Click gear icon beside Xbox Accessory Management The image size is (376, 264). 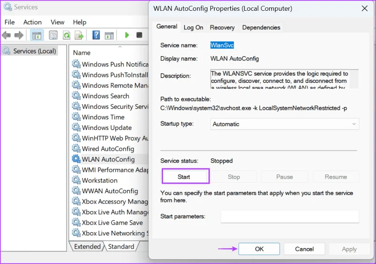[x=76, y=201]
